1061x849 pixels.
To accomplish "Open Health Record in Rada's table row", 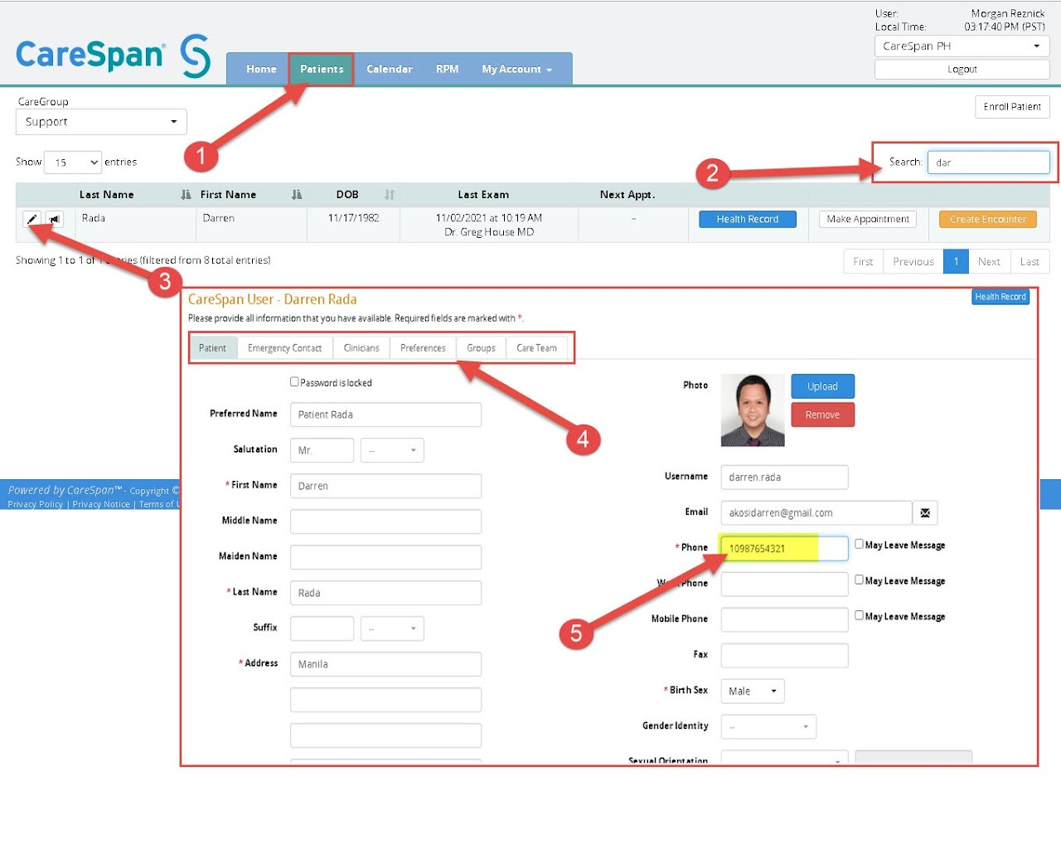I will pos(748,220).
